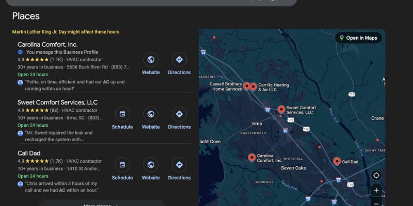Click Website label for Call Dad
Screen dimensions: 413x206
pos(151,178)
